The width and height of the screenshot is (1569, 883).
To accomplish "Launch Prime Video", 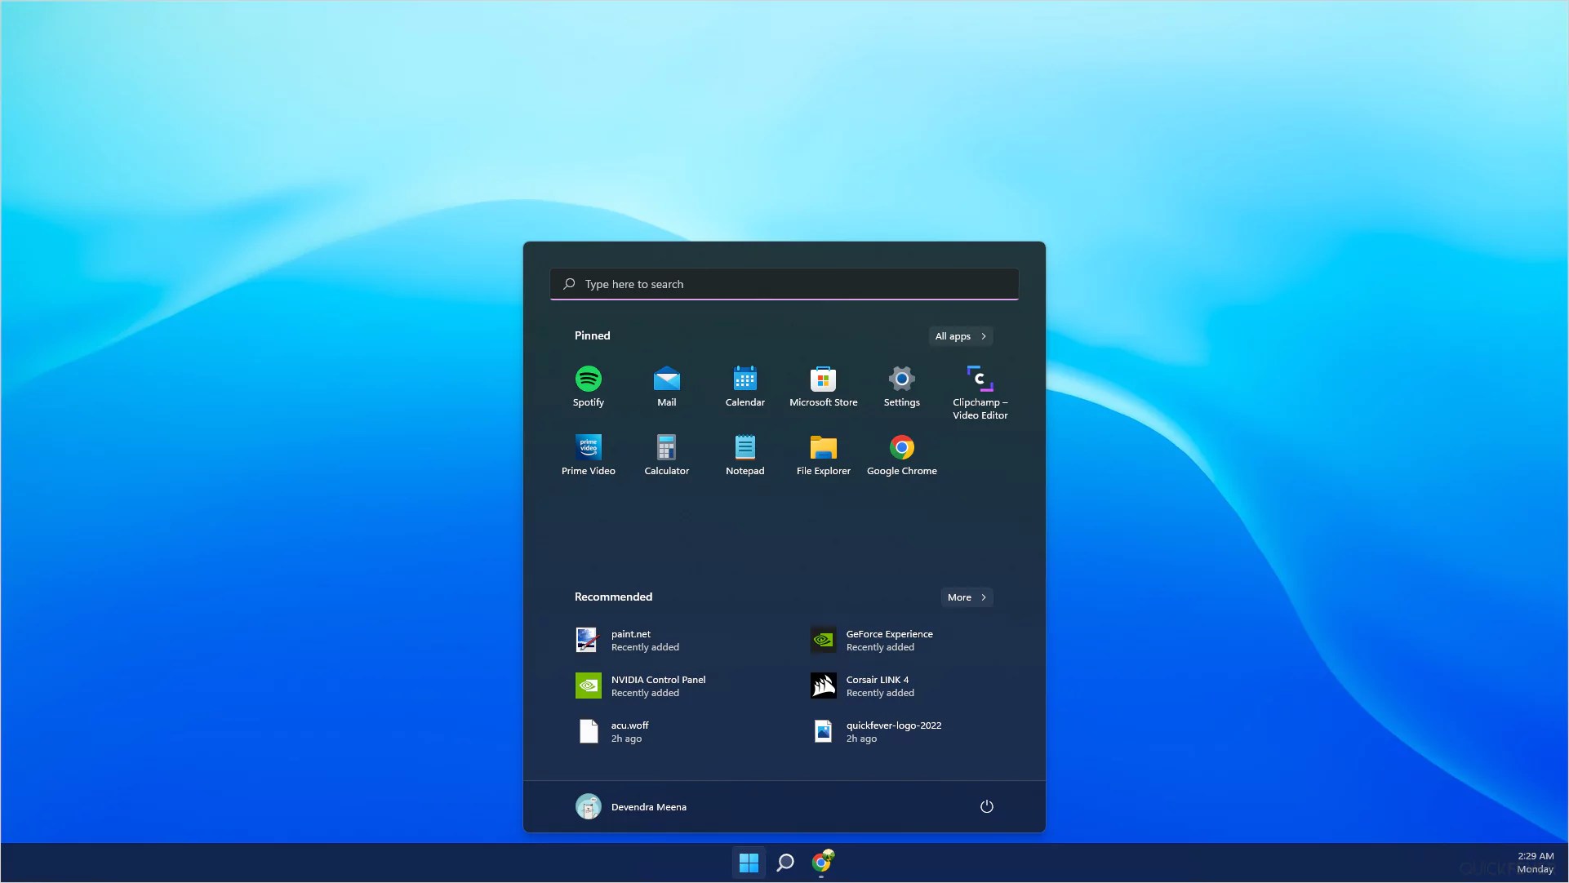I will (588, 455).
